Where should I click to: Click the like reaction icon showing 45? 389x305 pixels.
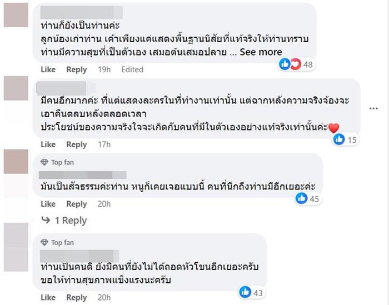(302, 198)
